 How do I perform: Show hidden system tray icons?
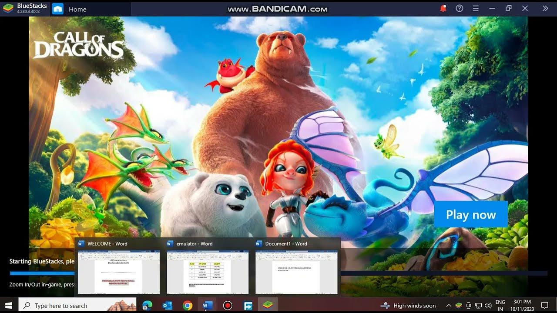[x=449, y=306]
